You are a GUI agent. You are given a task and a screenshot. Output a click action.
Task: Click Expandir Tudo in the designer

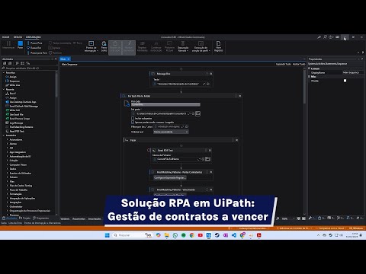tap(284, 64)
